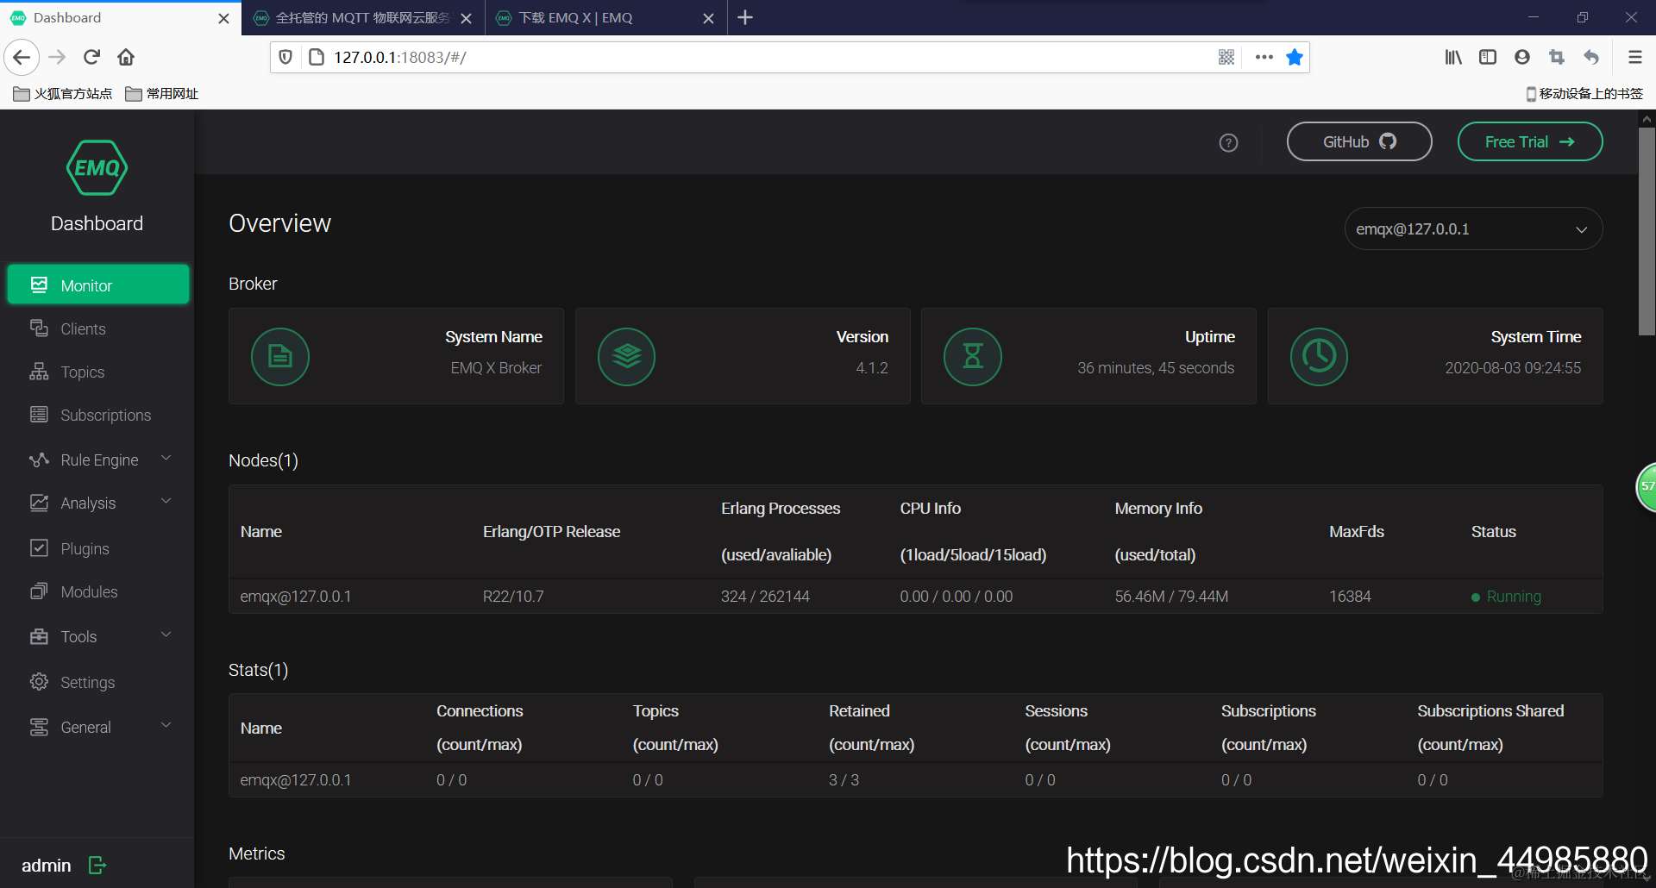The height and width of the screenshot is (888, 1656).
Task: Select Monitor in the sidebar
Action: [x=98, y=285]
